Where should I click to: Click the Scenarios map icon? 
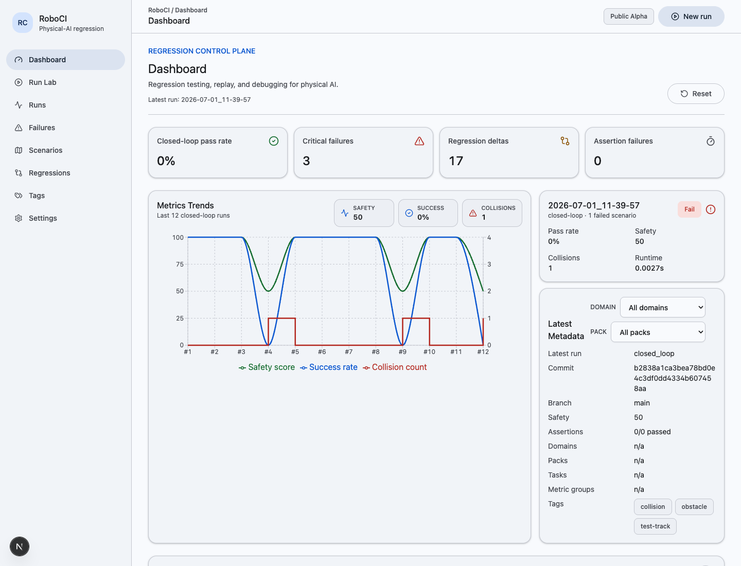tap(19, 150)
